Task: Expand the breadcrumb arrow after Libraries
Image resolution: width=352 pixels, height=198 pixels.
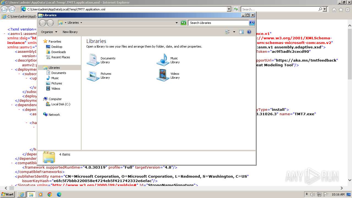Action: click(81, 23)
